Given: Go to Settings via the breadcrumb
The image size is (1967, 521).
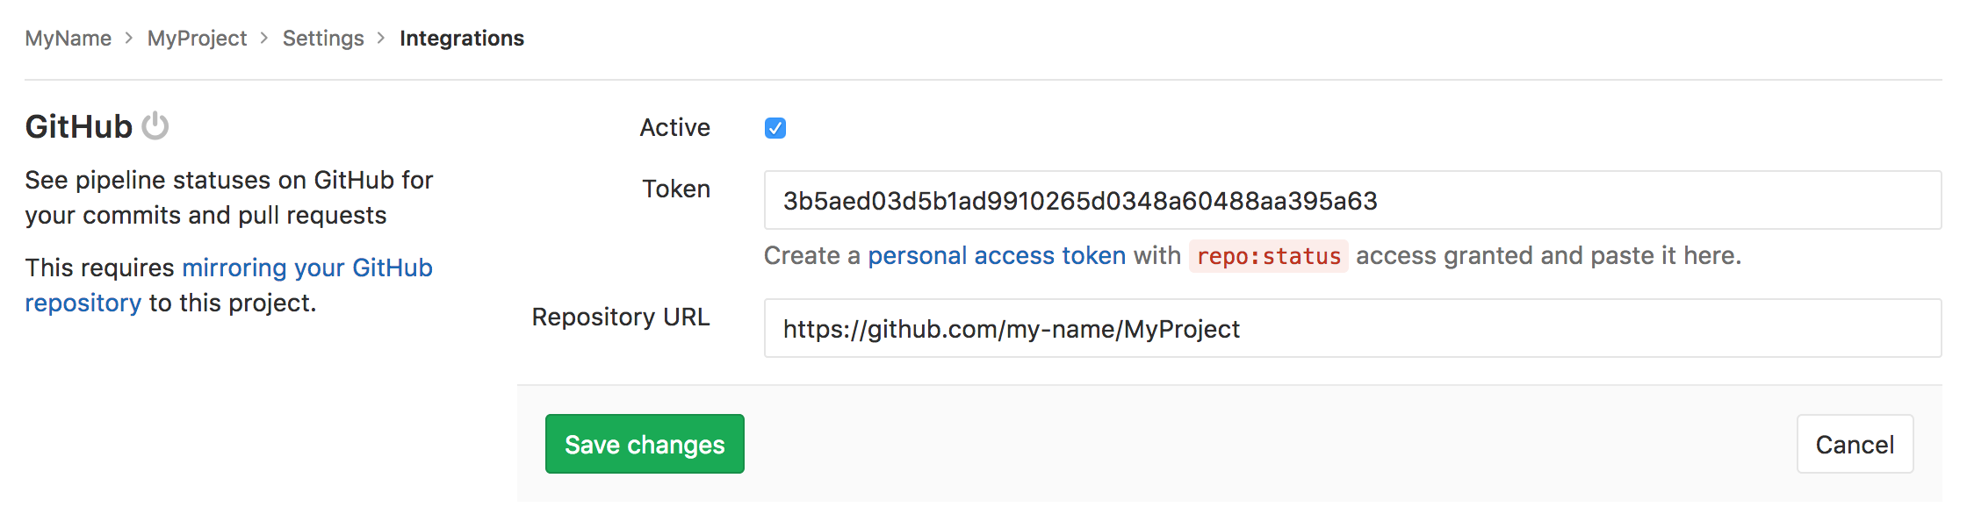Looking at the screenshot, I should [322, 38].
